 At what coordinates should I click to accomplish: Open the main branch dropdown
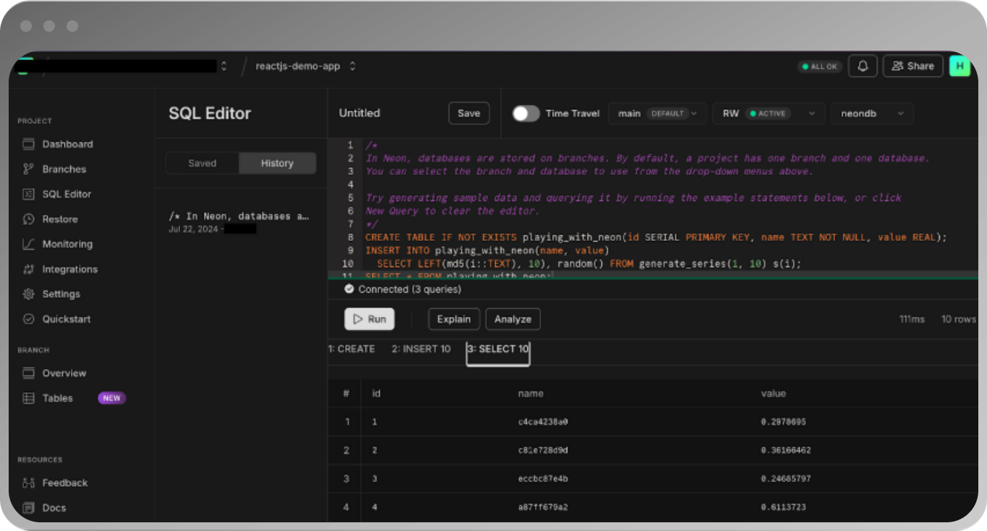[x=657, y=114]
